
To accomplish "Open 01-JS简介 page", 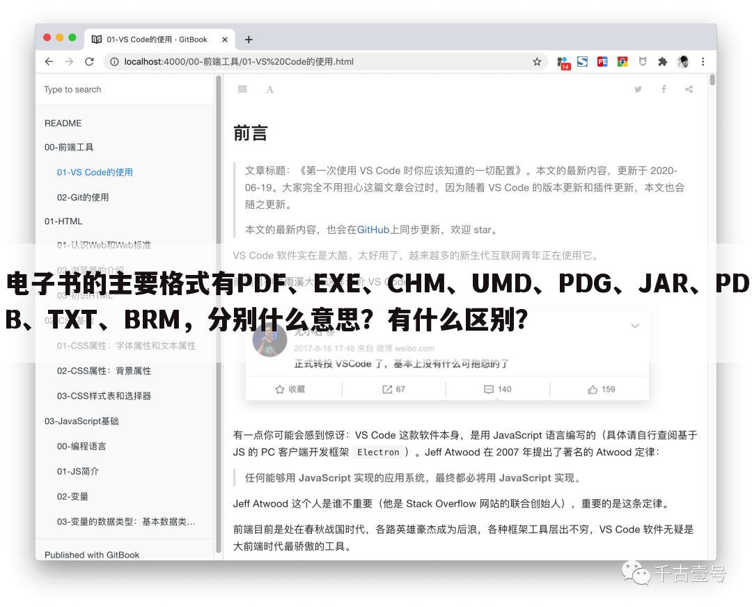I will pos(78,471).
